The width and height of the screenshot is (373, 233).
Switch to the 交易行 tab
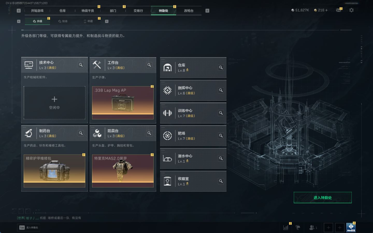[138, 11]
